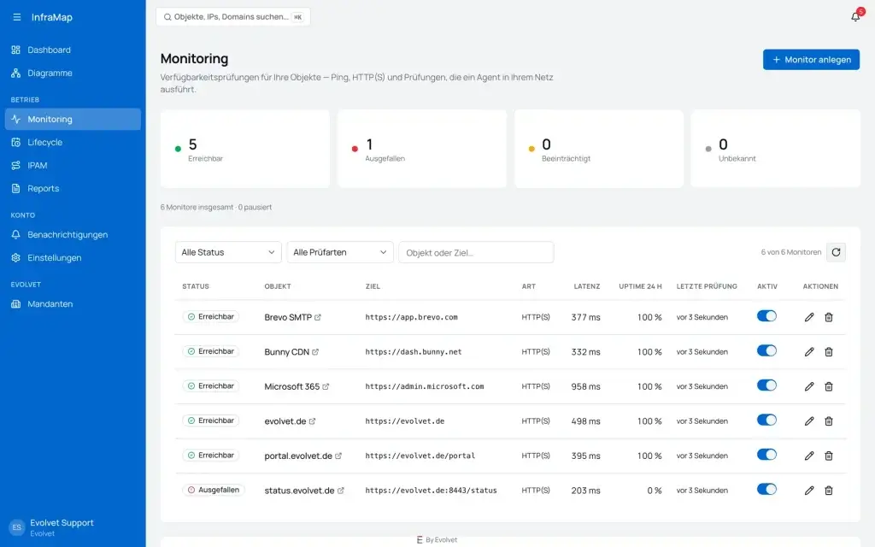Image resolution: width=875 pixels, height=547 pixels.
Task: Focus the global search field
Action: 233,17
